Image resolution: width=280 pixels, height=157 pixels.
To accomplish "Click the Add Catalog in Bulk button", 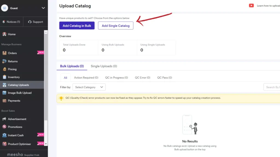I will pos(77,25).
